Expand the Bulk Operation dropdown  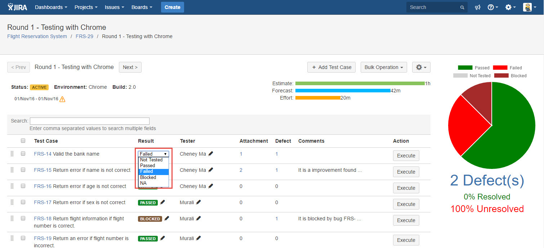click(x=384, y=67)
